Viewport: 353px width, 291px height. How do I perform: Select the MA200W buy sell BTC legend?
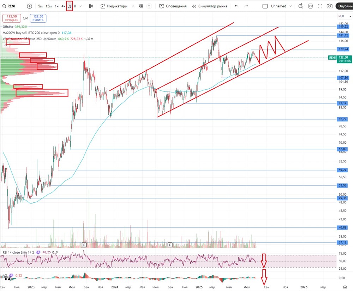31,32
